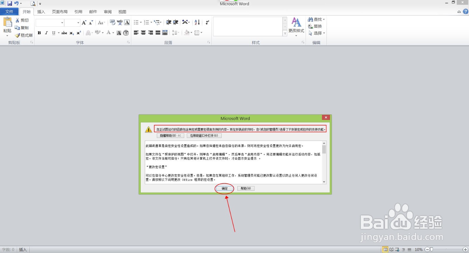The width and height of the screenshot is (469, 253).
Task: Click the Character Border icon
Action: pyautogui.click(x=127, y=22)
